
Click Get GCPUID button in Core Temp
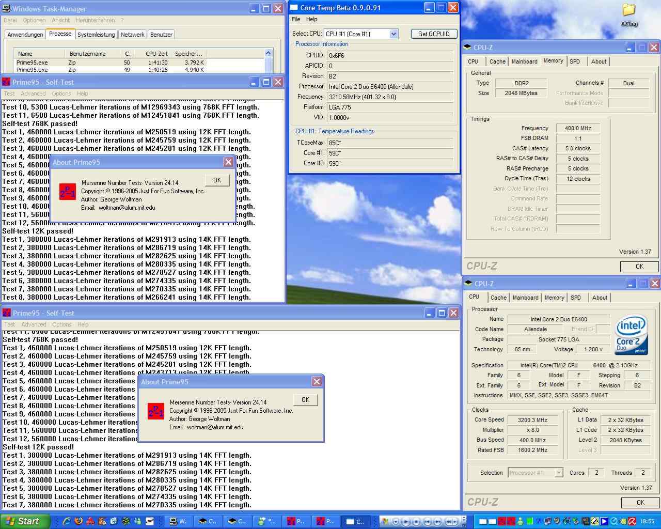pyautogui.click(x=434, y=34)
